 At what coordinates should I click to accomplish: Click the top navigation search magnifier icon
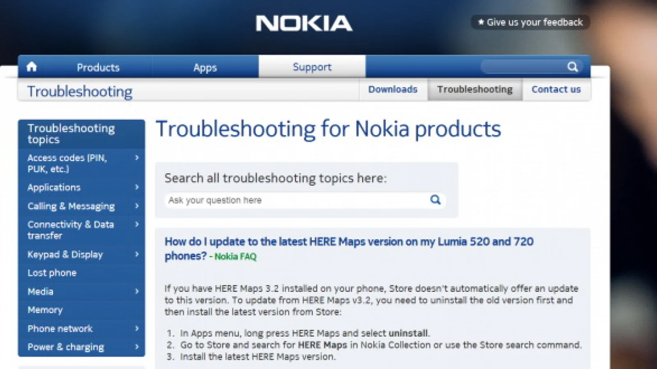pyautogui.click(x=572, y=66)
